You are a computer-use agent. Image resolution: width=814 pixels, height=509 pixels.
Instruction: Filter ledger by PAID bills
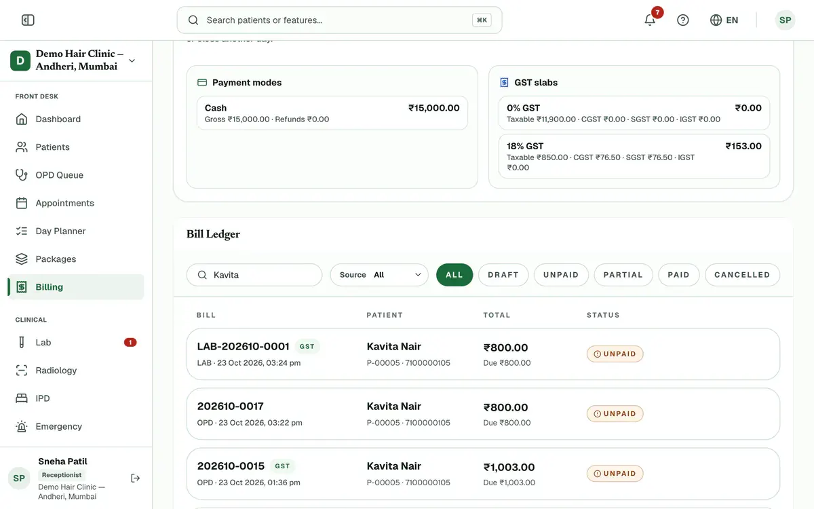pyautogui.click(x=678, y=275)
